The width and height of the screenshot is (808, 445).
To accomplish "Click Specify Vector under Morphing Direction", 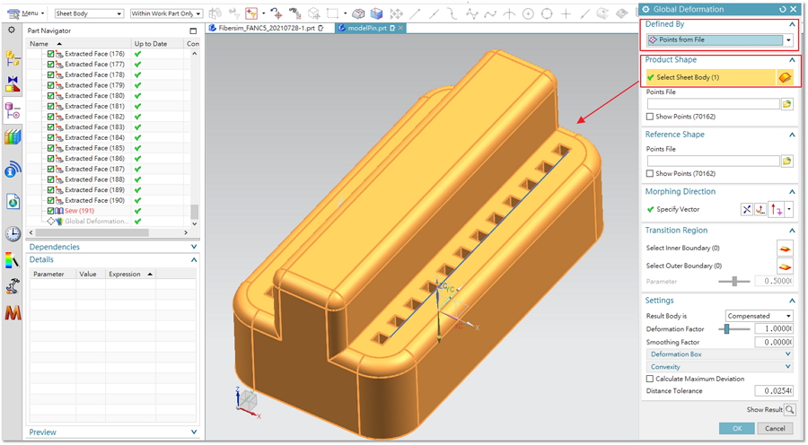I will click(x=678, y=210).
